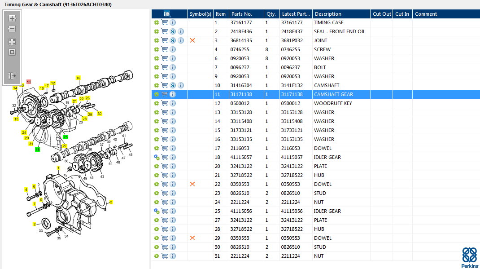The height and width of the screenshot is (269, 480).
Task: Select green callout 18 on the diagram
Action: [x=37, y=150]
